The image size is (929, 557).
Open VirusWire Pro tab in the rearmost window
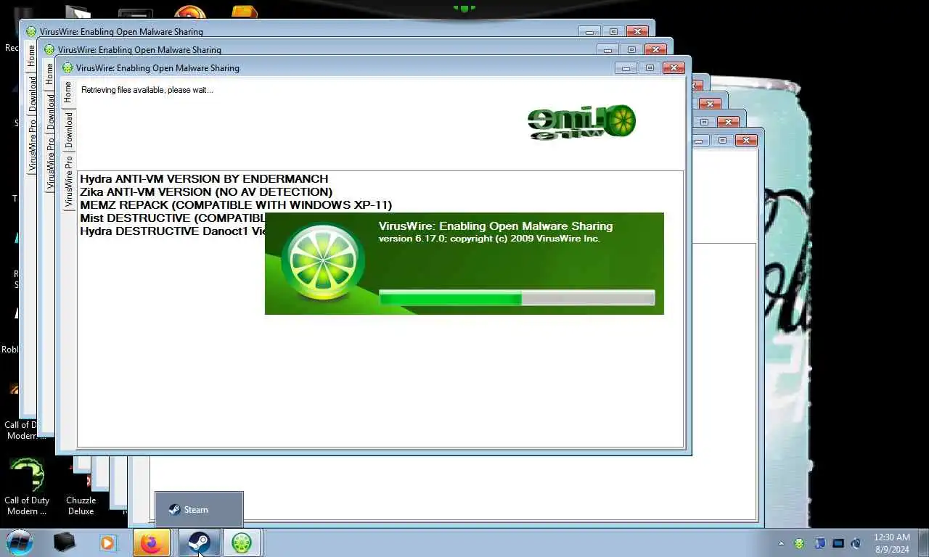pyautogui.click(x=32, y=144)
